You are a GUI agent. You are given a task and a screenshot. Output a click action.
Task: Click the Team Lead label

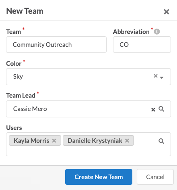point(21,96)
